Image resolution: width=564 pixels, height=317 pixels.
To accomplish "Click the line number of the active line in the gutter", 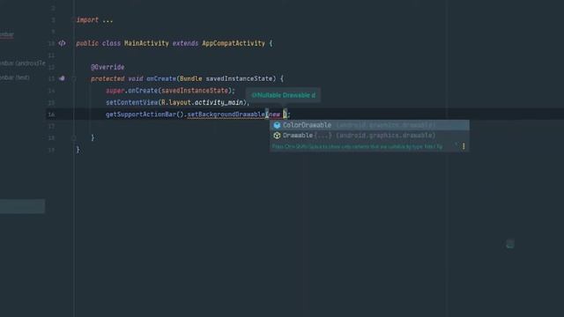I will [51, 114].
